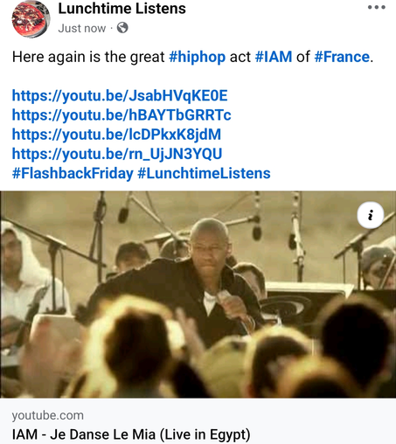Click the IAM concert video thumbnail
396x444 pixels.
coord(198,295)
